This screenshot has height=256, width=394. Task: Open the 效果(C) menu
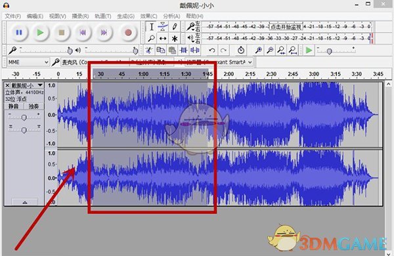(x=148, y=16)
